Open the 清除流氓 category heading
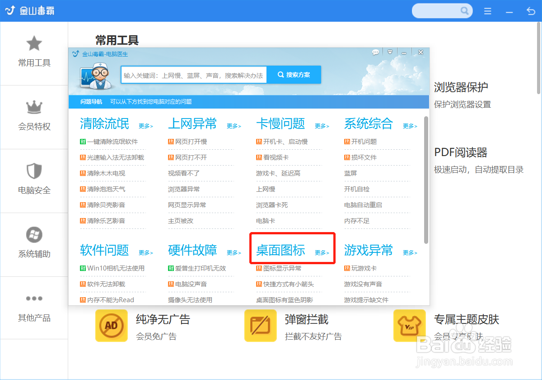Viewport: 542px width, 380px height. [x=104, y=123]
